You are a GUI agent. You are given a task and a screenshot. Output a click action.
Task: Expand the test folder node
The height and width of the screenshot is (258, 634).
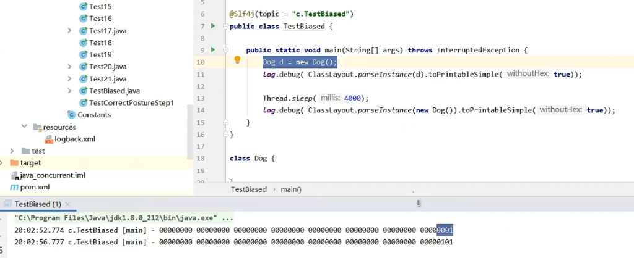[x=13, y=151]
